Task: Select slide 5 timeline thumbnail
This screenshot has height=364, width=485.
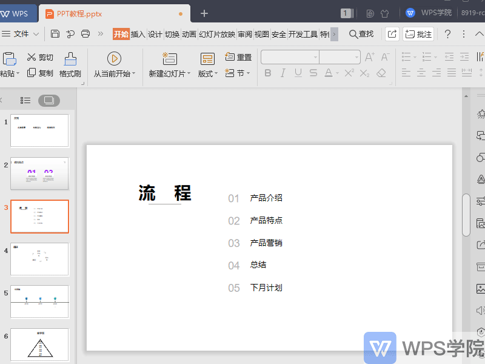Action: coord(39,302)
